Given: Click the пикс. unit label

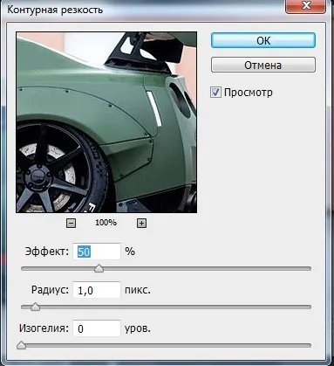Looking at the screenshot, I should (138, 290).
